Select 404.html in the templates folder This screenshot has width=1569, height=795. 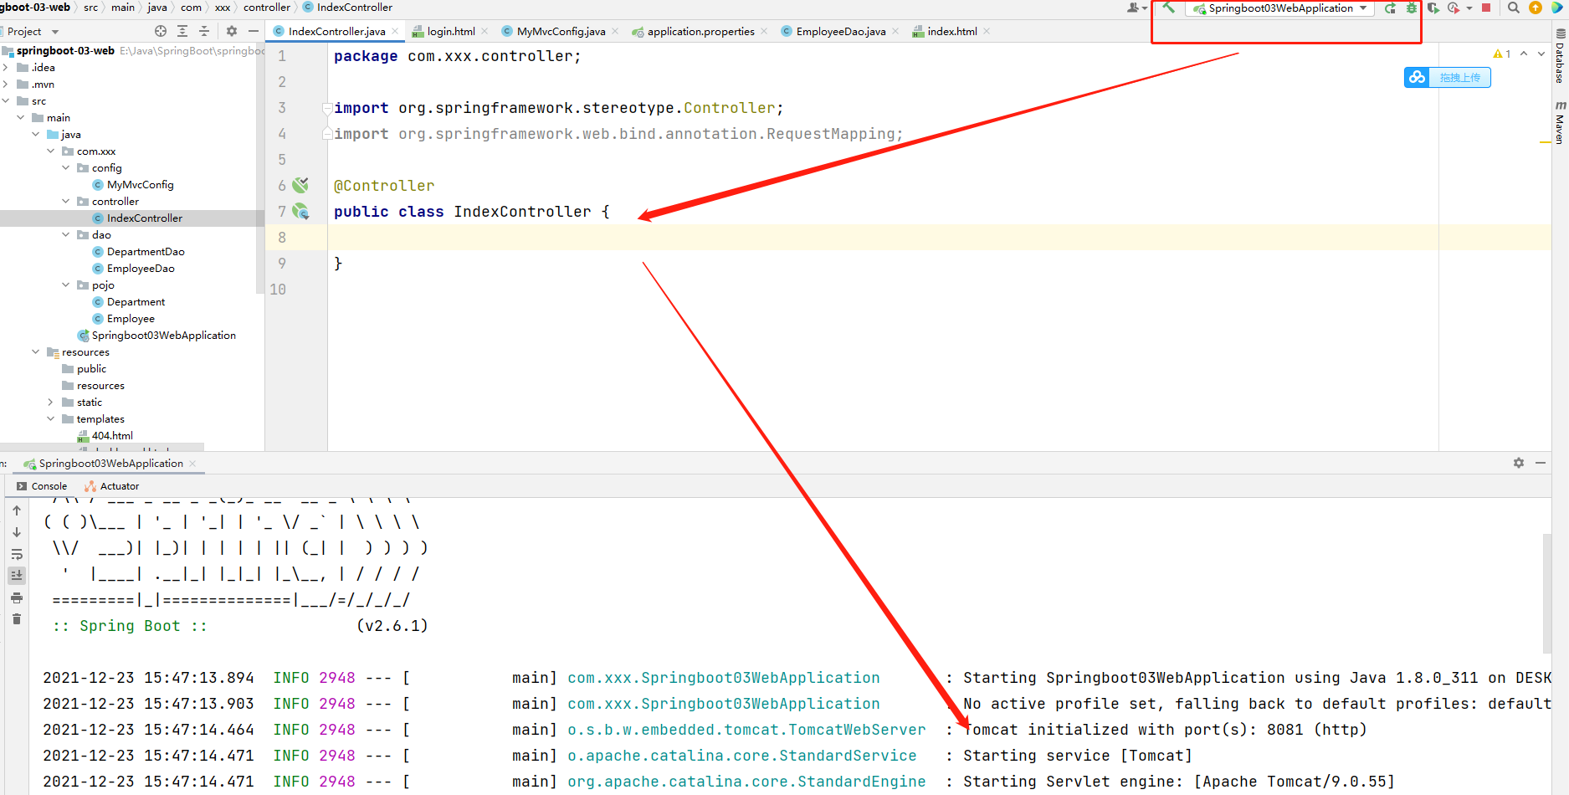point(105,436)
